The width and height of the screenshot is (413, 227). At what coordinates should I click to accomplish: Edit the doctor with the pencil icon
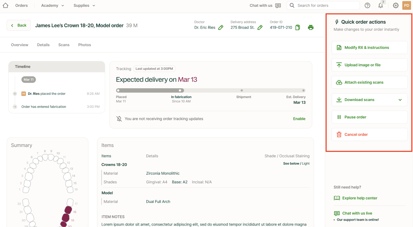click(221, 28)
